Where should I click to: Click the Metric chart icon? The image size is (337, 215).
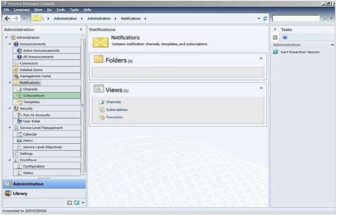(x=19, y=140)
